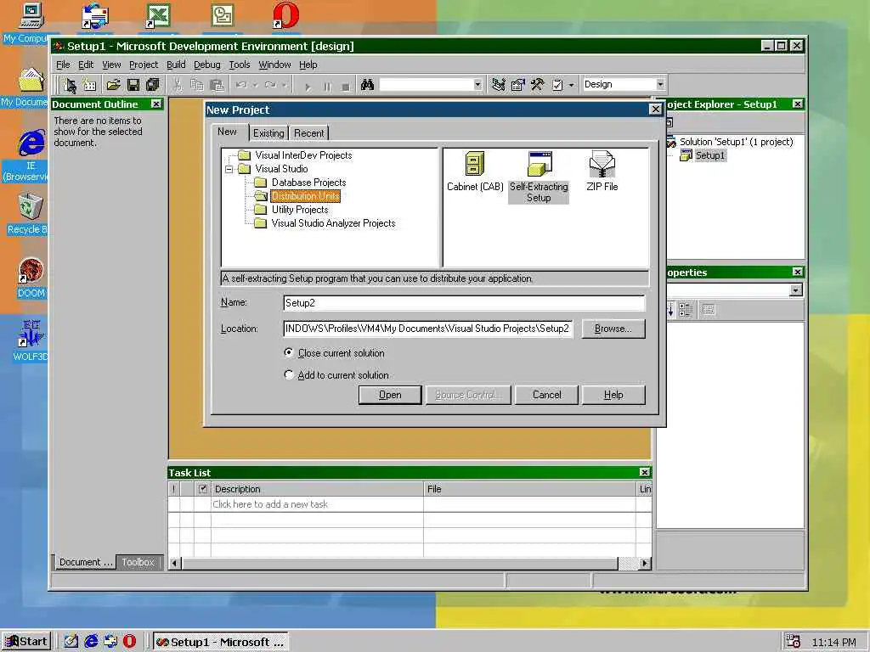Open the Task List icon dropdown arrow
Viewport: 870px width, 652px height.
pos(572,86)
